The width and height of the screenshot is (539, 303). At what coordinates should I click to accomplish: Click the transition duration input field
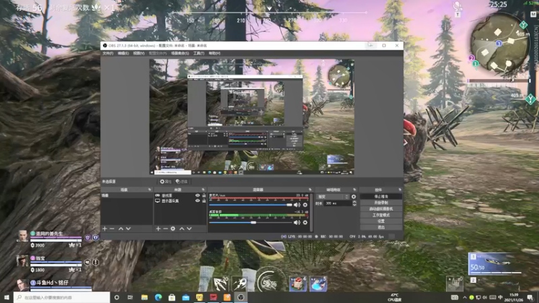click(x=338, y=203)
